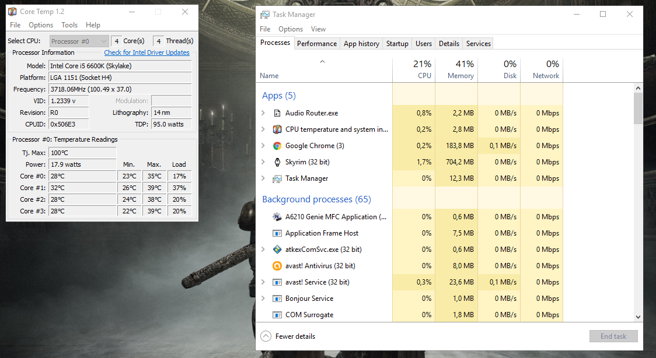Sort processes by the Disk column header
Viewport: 656px width, 358px height.
[499, 70]
